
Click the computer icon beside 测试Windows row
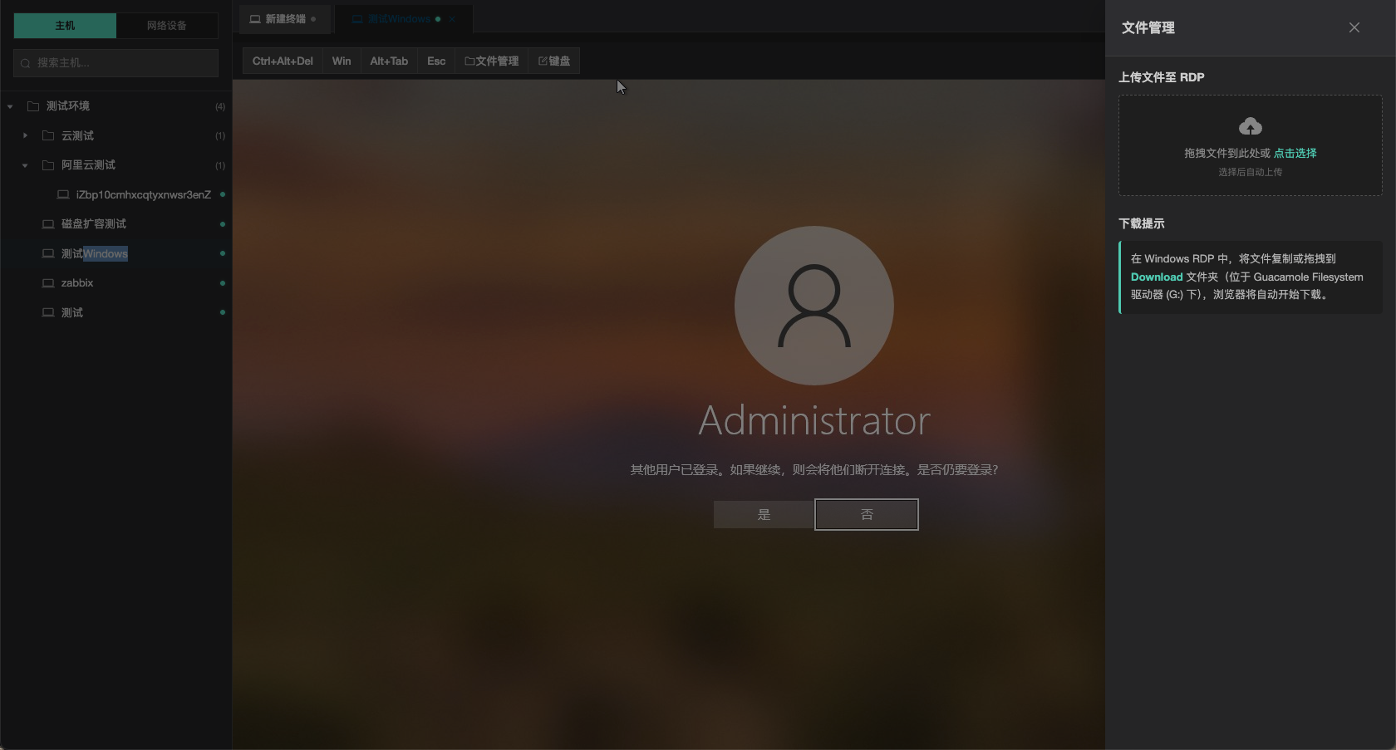click(48, 253)
